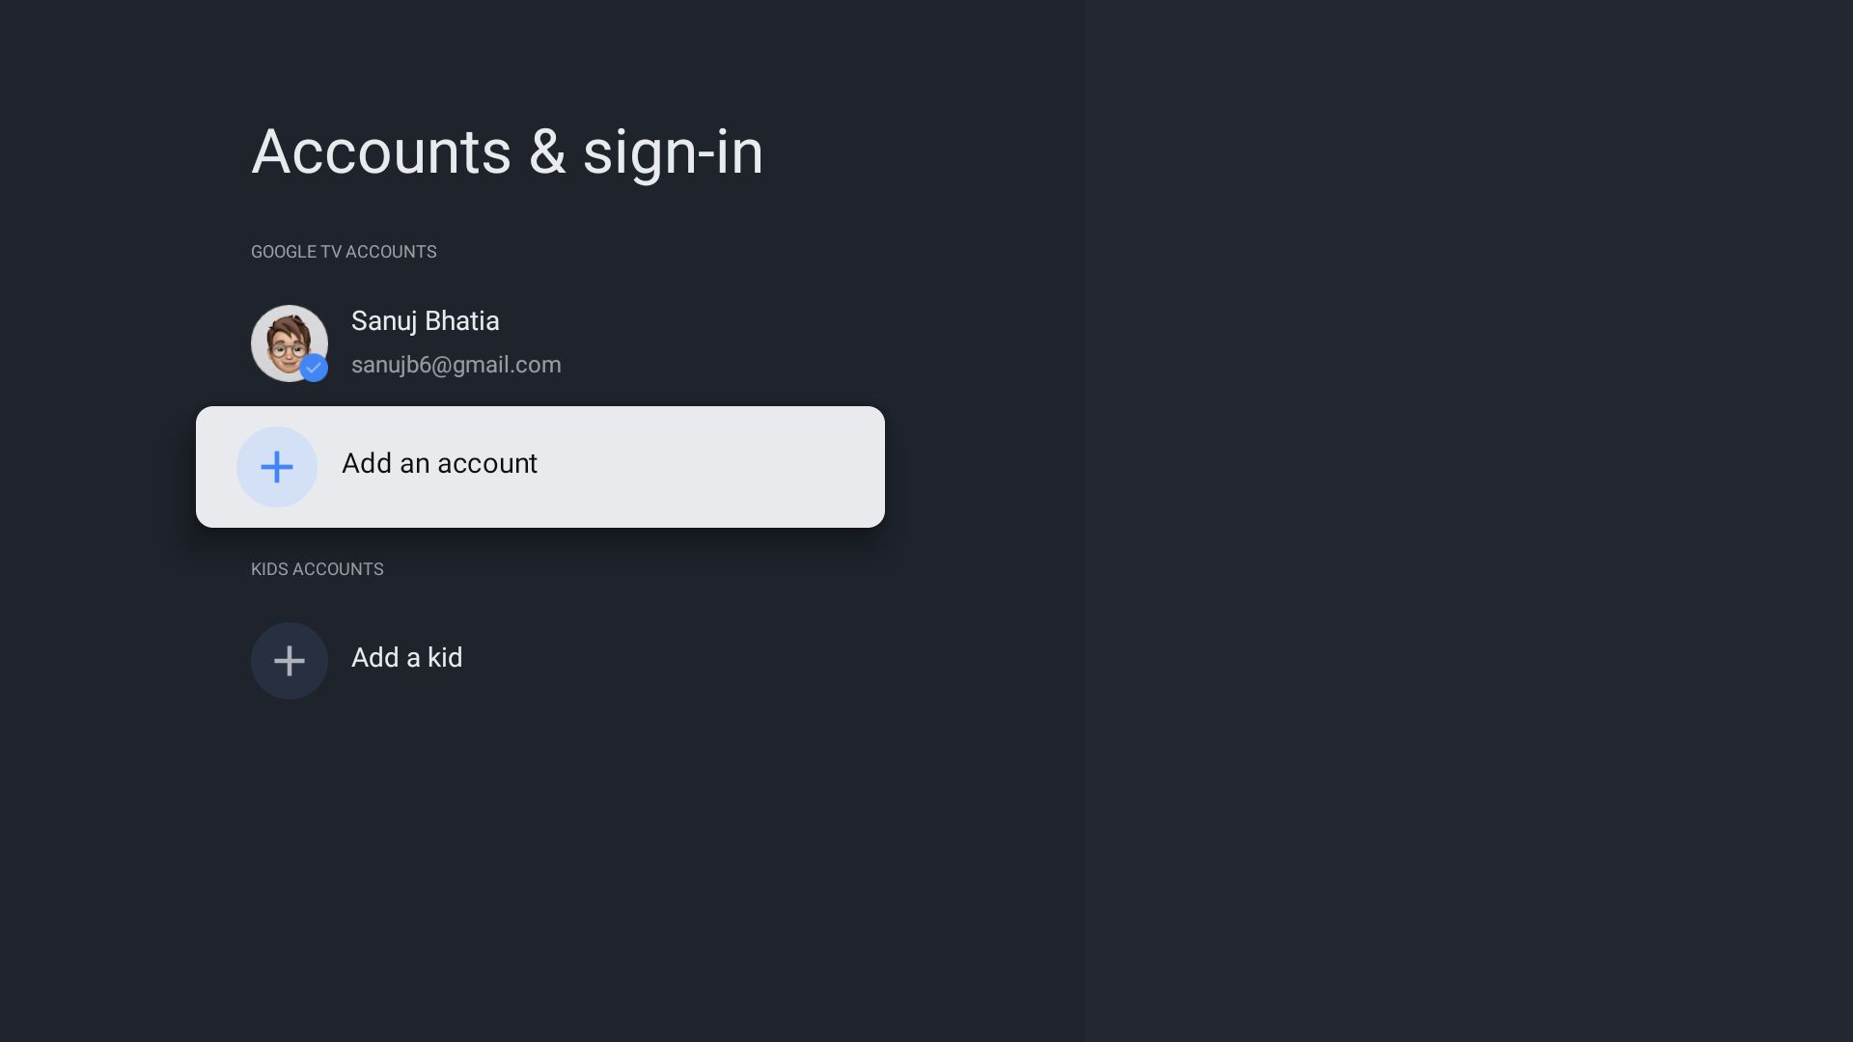Click the blue plus icon for adding account
1853x1042 pixels.
click(277, 467)
